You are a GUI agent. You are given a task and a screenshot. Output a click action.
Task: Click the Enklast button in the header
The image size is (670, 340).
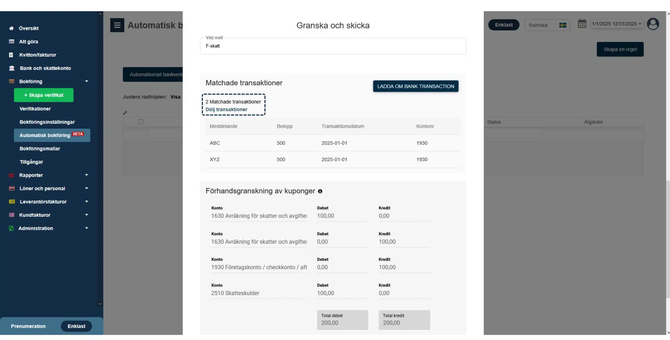coord(504,25)
